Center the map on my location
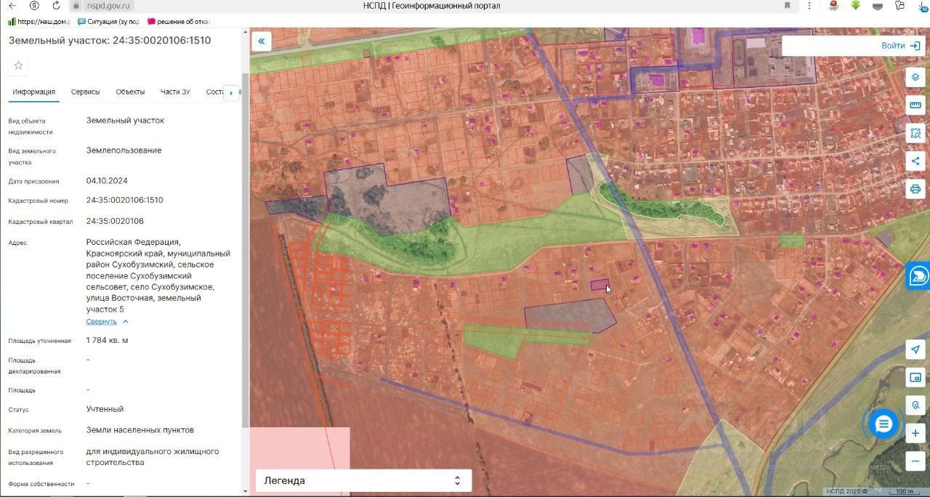Viewport: 930px width, 497px height. tap(915, 349)
